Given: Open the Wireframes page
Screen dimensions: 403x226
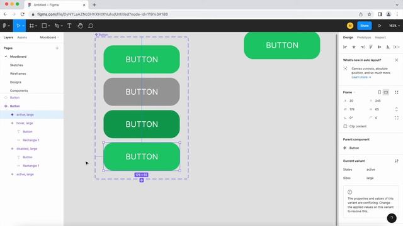Looking at the screenshot, I should 18,73.
